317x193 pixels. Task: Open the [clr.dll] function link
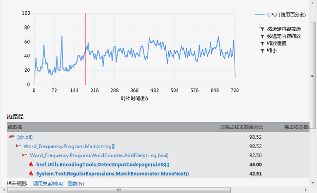(x=25, y=137)
